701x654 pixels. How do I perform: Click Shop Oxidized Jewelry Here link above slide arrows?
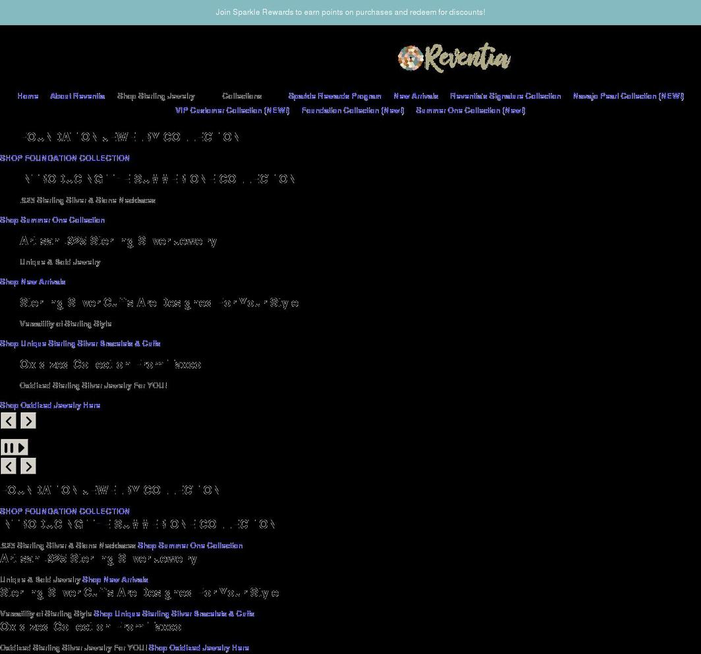[x=50, y=405]
